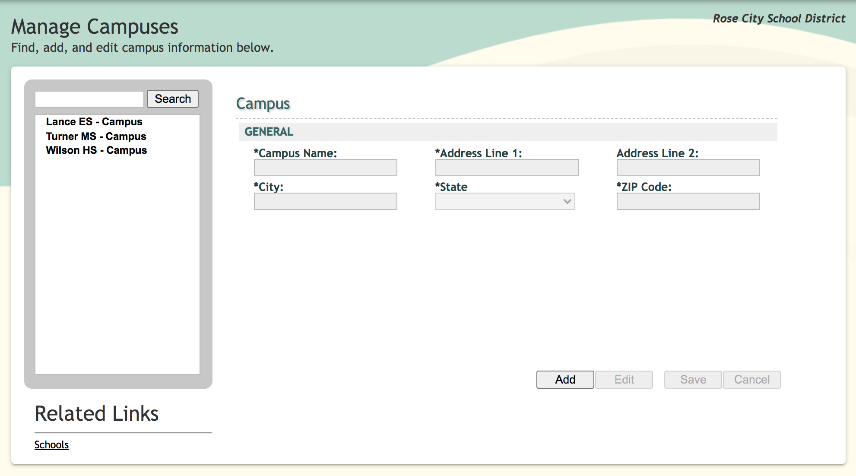Screen dimensions: 856x476
Task: Click the Search button
Action: coord(172,99)
